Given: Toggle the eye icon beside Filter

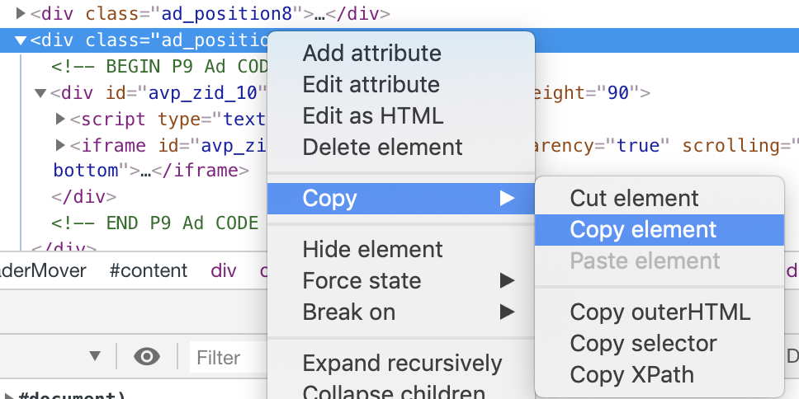Looking at the screenshot, I should pyautogui.click(x=147, y=357).
